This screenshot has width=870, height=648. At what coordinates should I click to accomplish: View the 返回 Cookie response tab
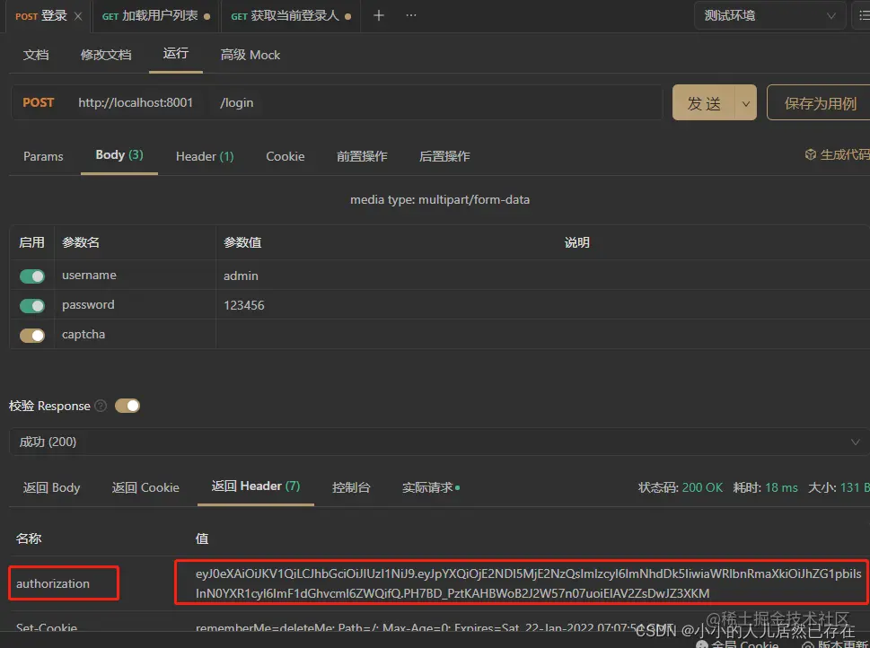tap(145, 487)
